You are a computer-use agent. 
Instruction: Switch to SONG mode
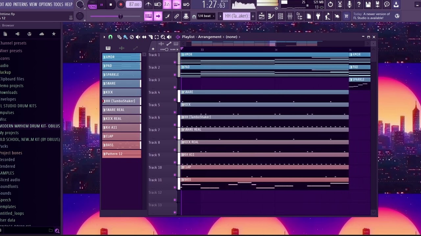point(92,7)
